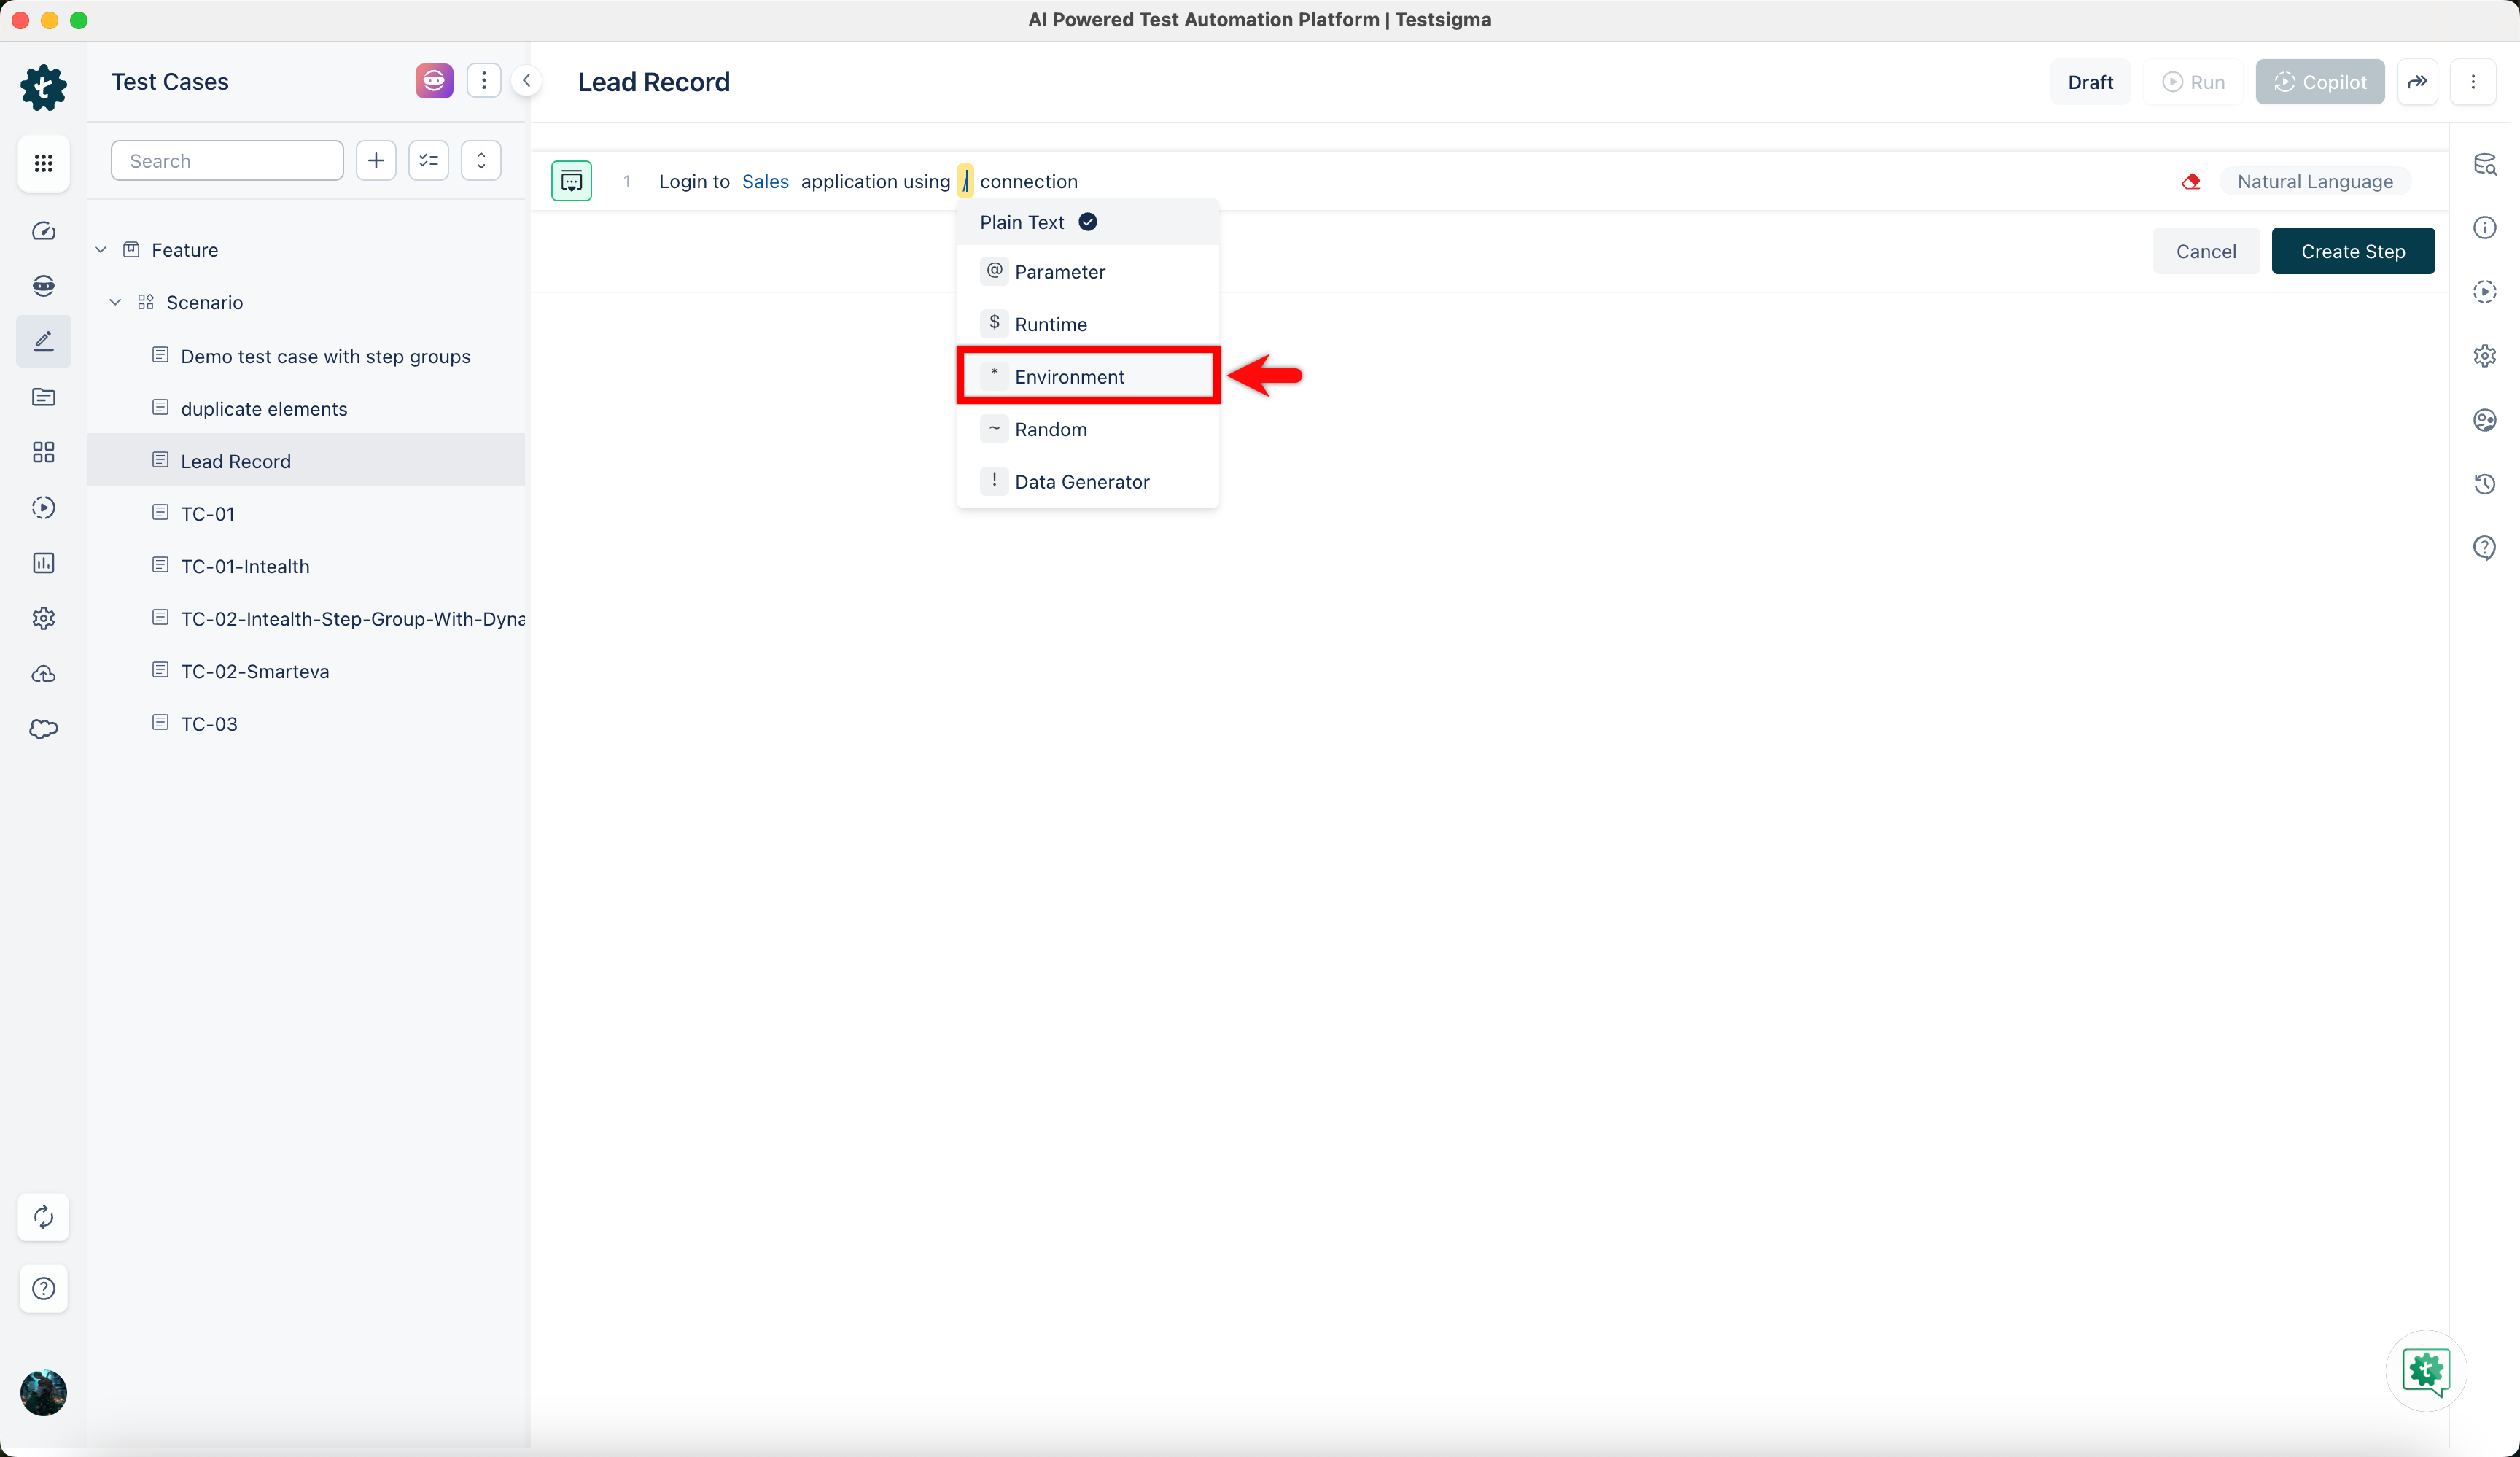Choose Parameter data type
This screenshot has width=2520, height=1457.
[x=1087, y=271]
